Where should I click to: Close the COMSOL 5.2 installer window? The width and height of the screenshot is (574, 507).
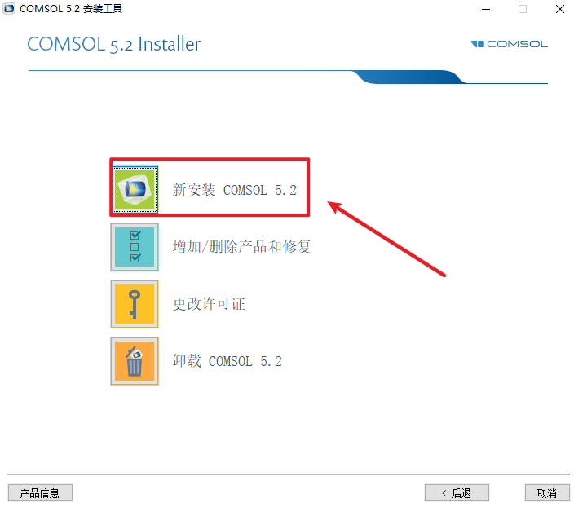coord(559,9)
